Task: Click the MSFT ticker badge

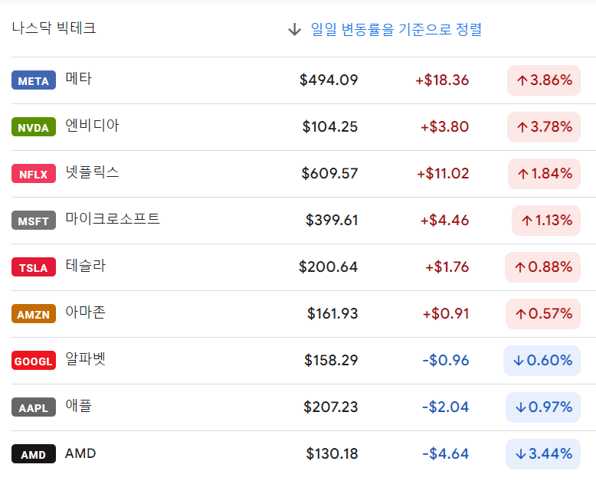Action: 34,221
